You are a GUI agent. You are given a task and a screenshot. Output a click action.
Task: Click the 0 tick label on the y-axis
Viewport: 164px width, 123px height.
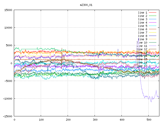click(12, 63)
